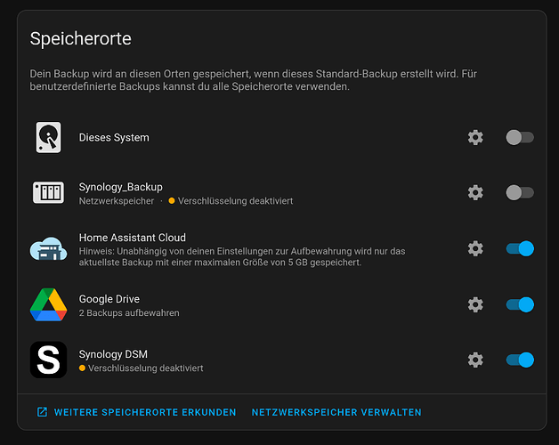This screenshot has height=445, width=559.
Task: Click Verschlüsselung deaktiviert under Synology_Backup
Action: (x=235, y=201)
